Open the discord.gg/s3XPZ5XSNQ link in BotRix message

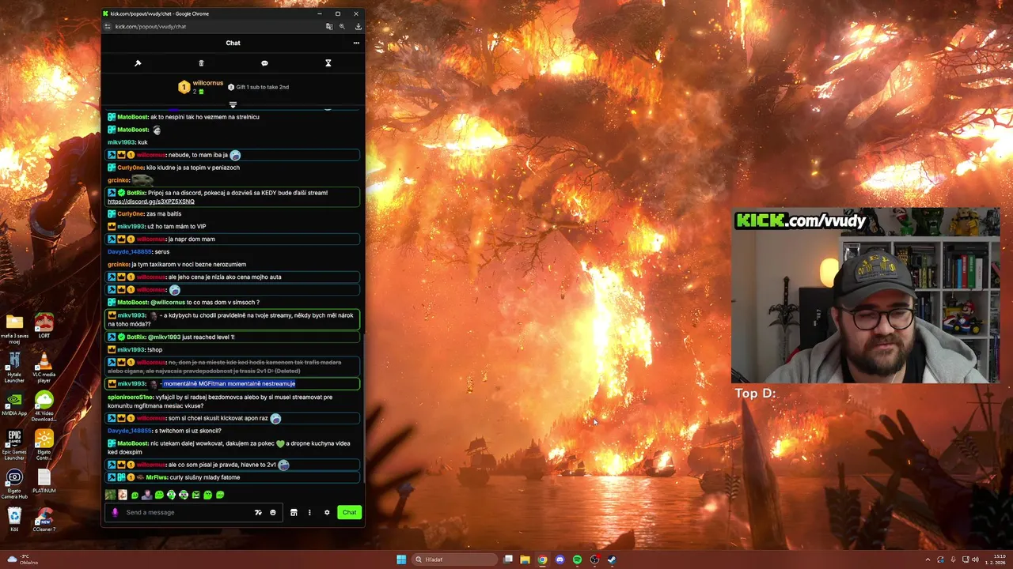click(x=151, y=202)
